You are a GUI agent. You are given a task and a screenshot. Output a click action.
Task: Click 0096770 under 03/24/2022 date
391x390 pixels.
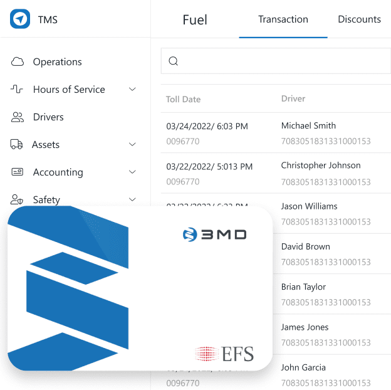(x=183, y=141)
